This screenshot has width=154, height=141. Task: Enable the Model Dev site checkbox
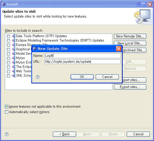[x=8, y=54]
